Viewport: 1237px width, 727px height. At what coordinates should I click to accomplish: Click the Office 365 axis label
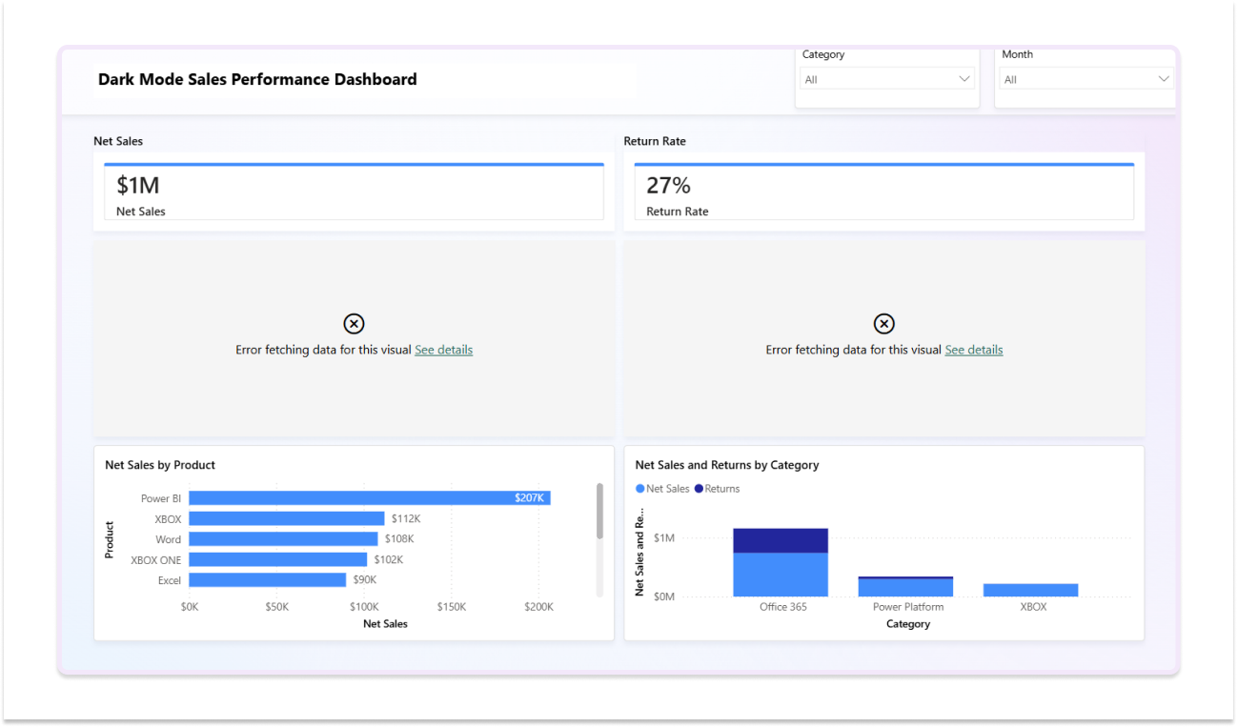(x=783, y=607)
